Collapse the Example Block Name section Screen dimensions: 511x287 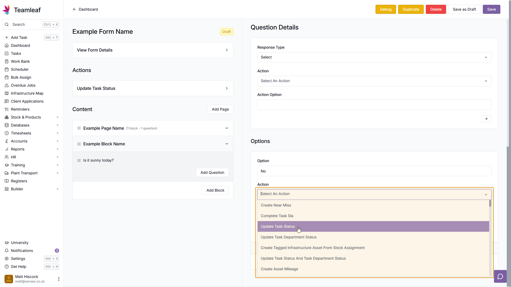pyautogui.click(x=227, y=144)
